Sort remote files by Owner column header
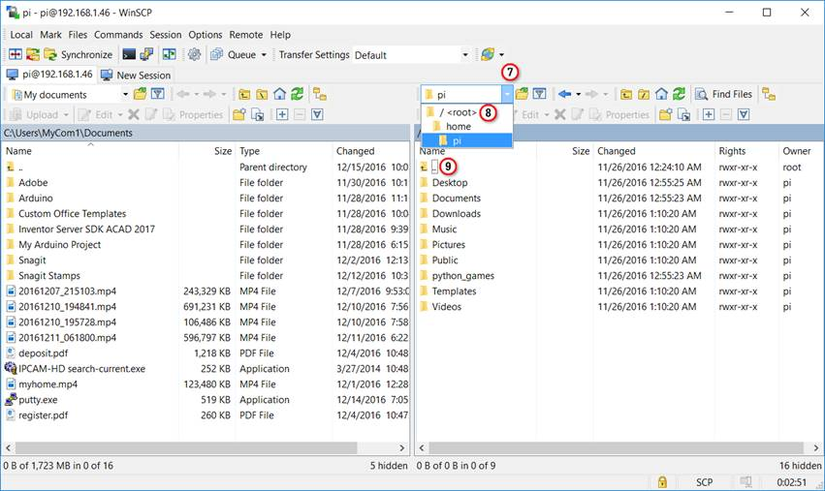Viewport: 825px width, 491px height. pos(800,151)
